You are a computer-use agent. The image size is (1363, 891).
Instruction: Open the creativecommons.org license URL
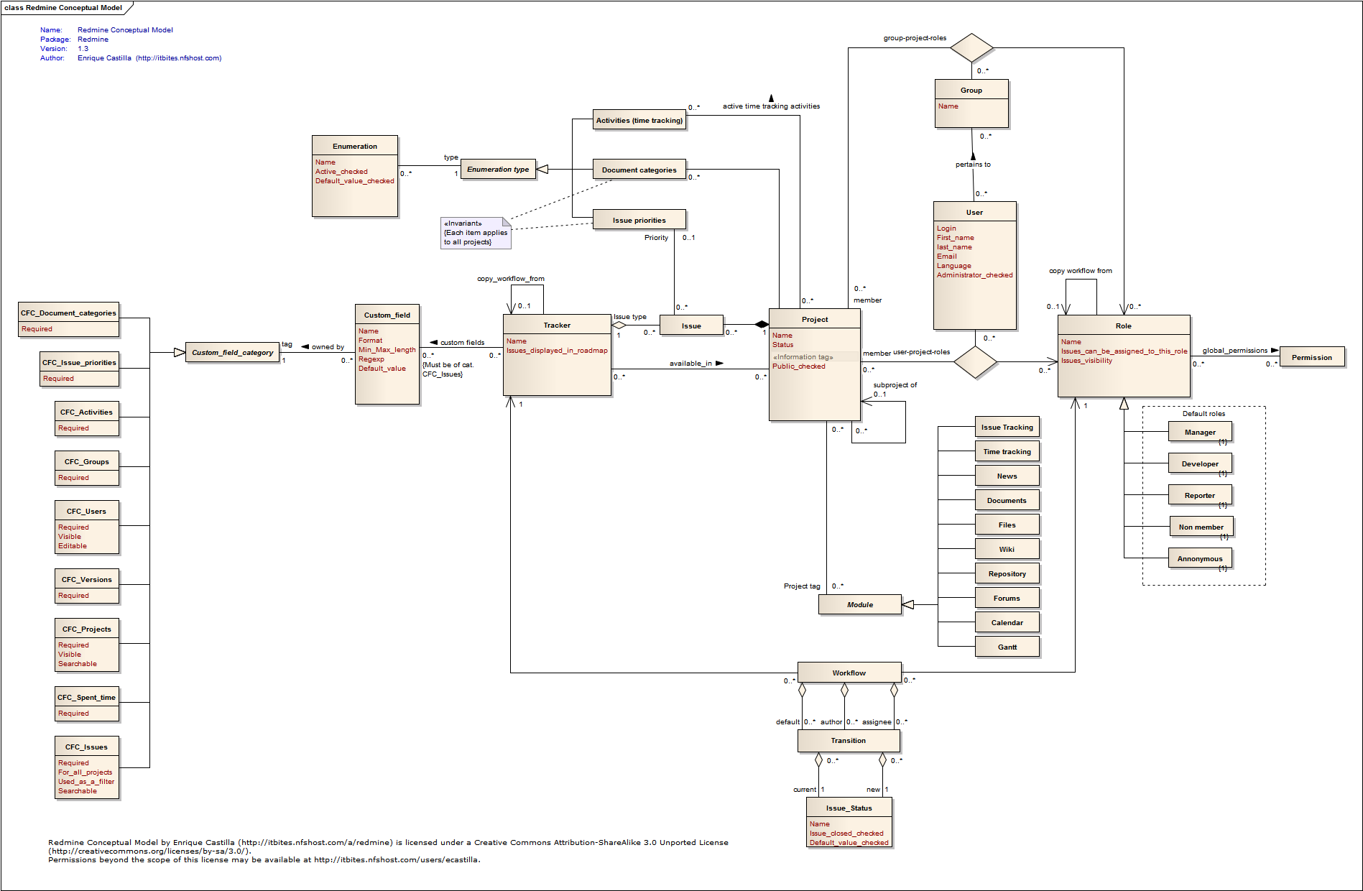pyautogui.click(x=149, y=851)
